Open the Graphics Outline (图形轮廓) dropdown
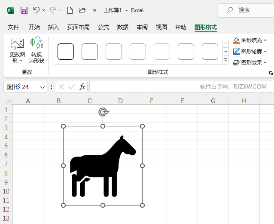This screenshot has height=224, width=274. tap(250, 52)
